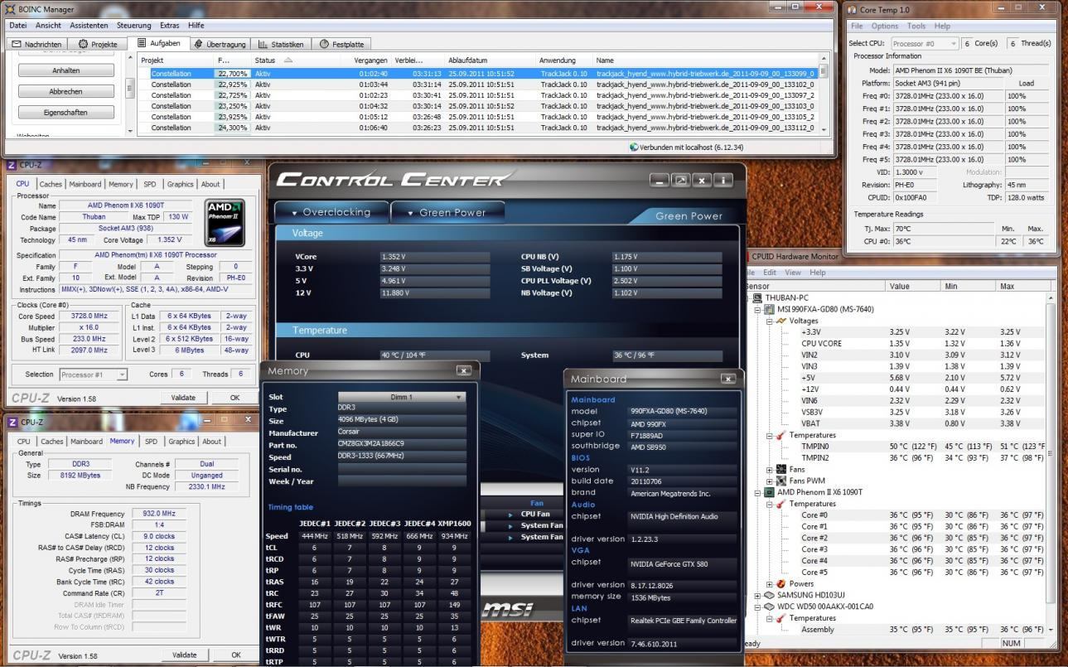Open Graphics tab in lower CPU-Z window
The width and height of the screenshot is (1068, 667).
181,442
